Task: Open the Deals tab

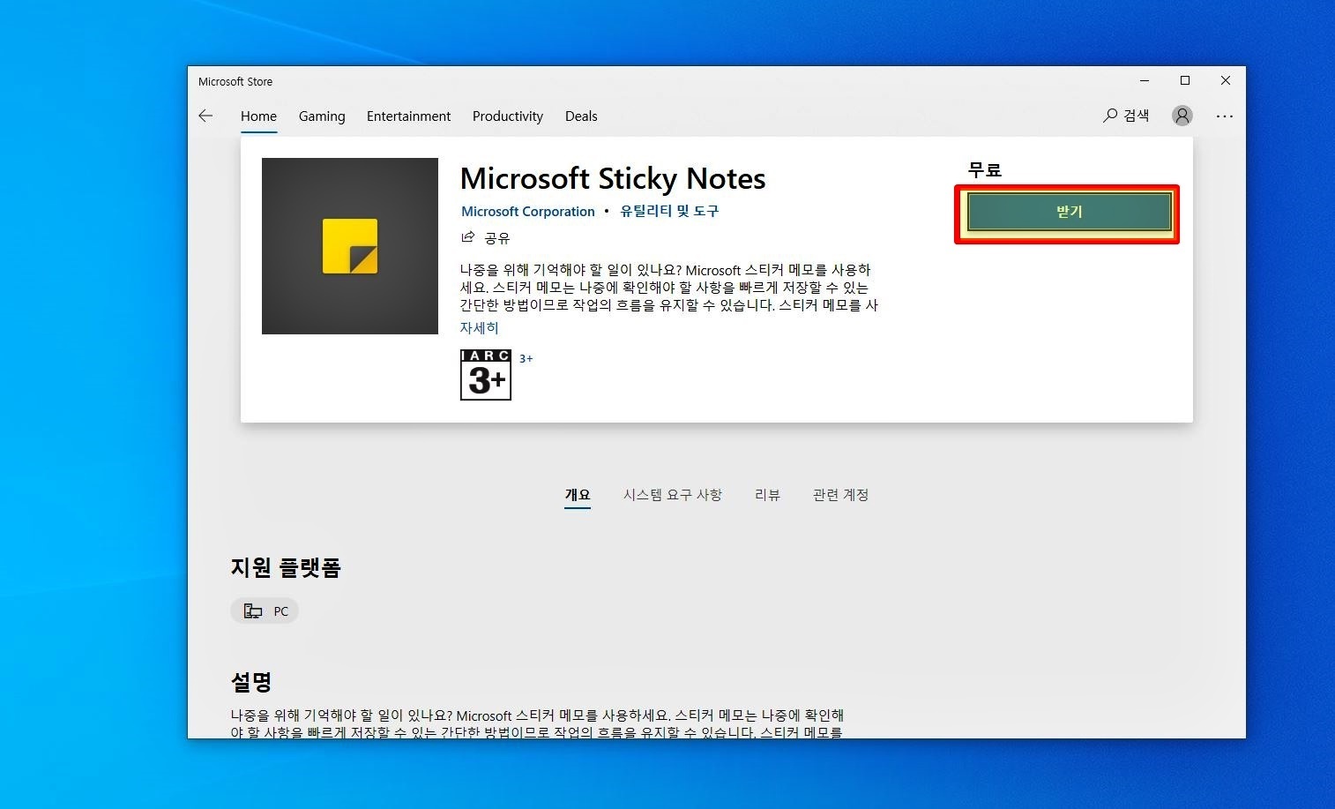Action: (581, 116)
